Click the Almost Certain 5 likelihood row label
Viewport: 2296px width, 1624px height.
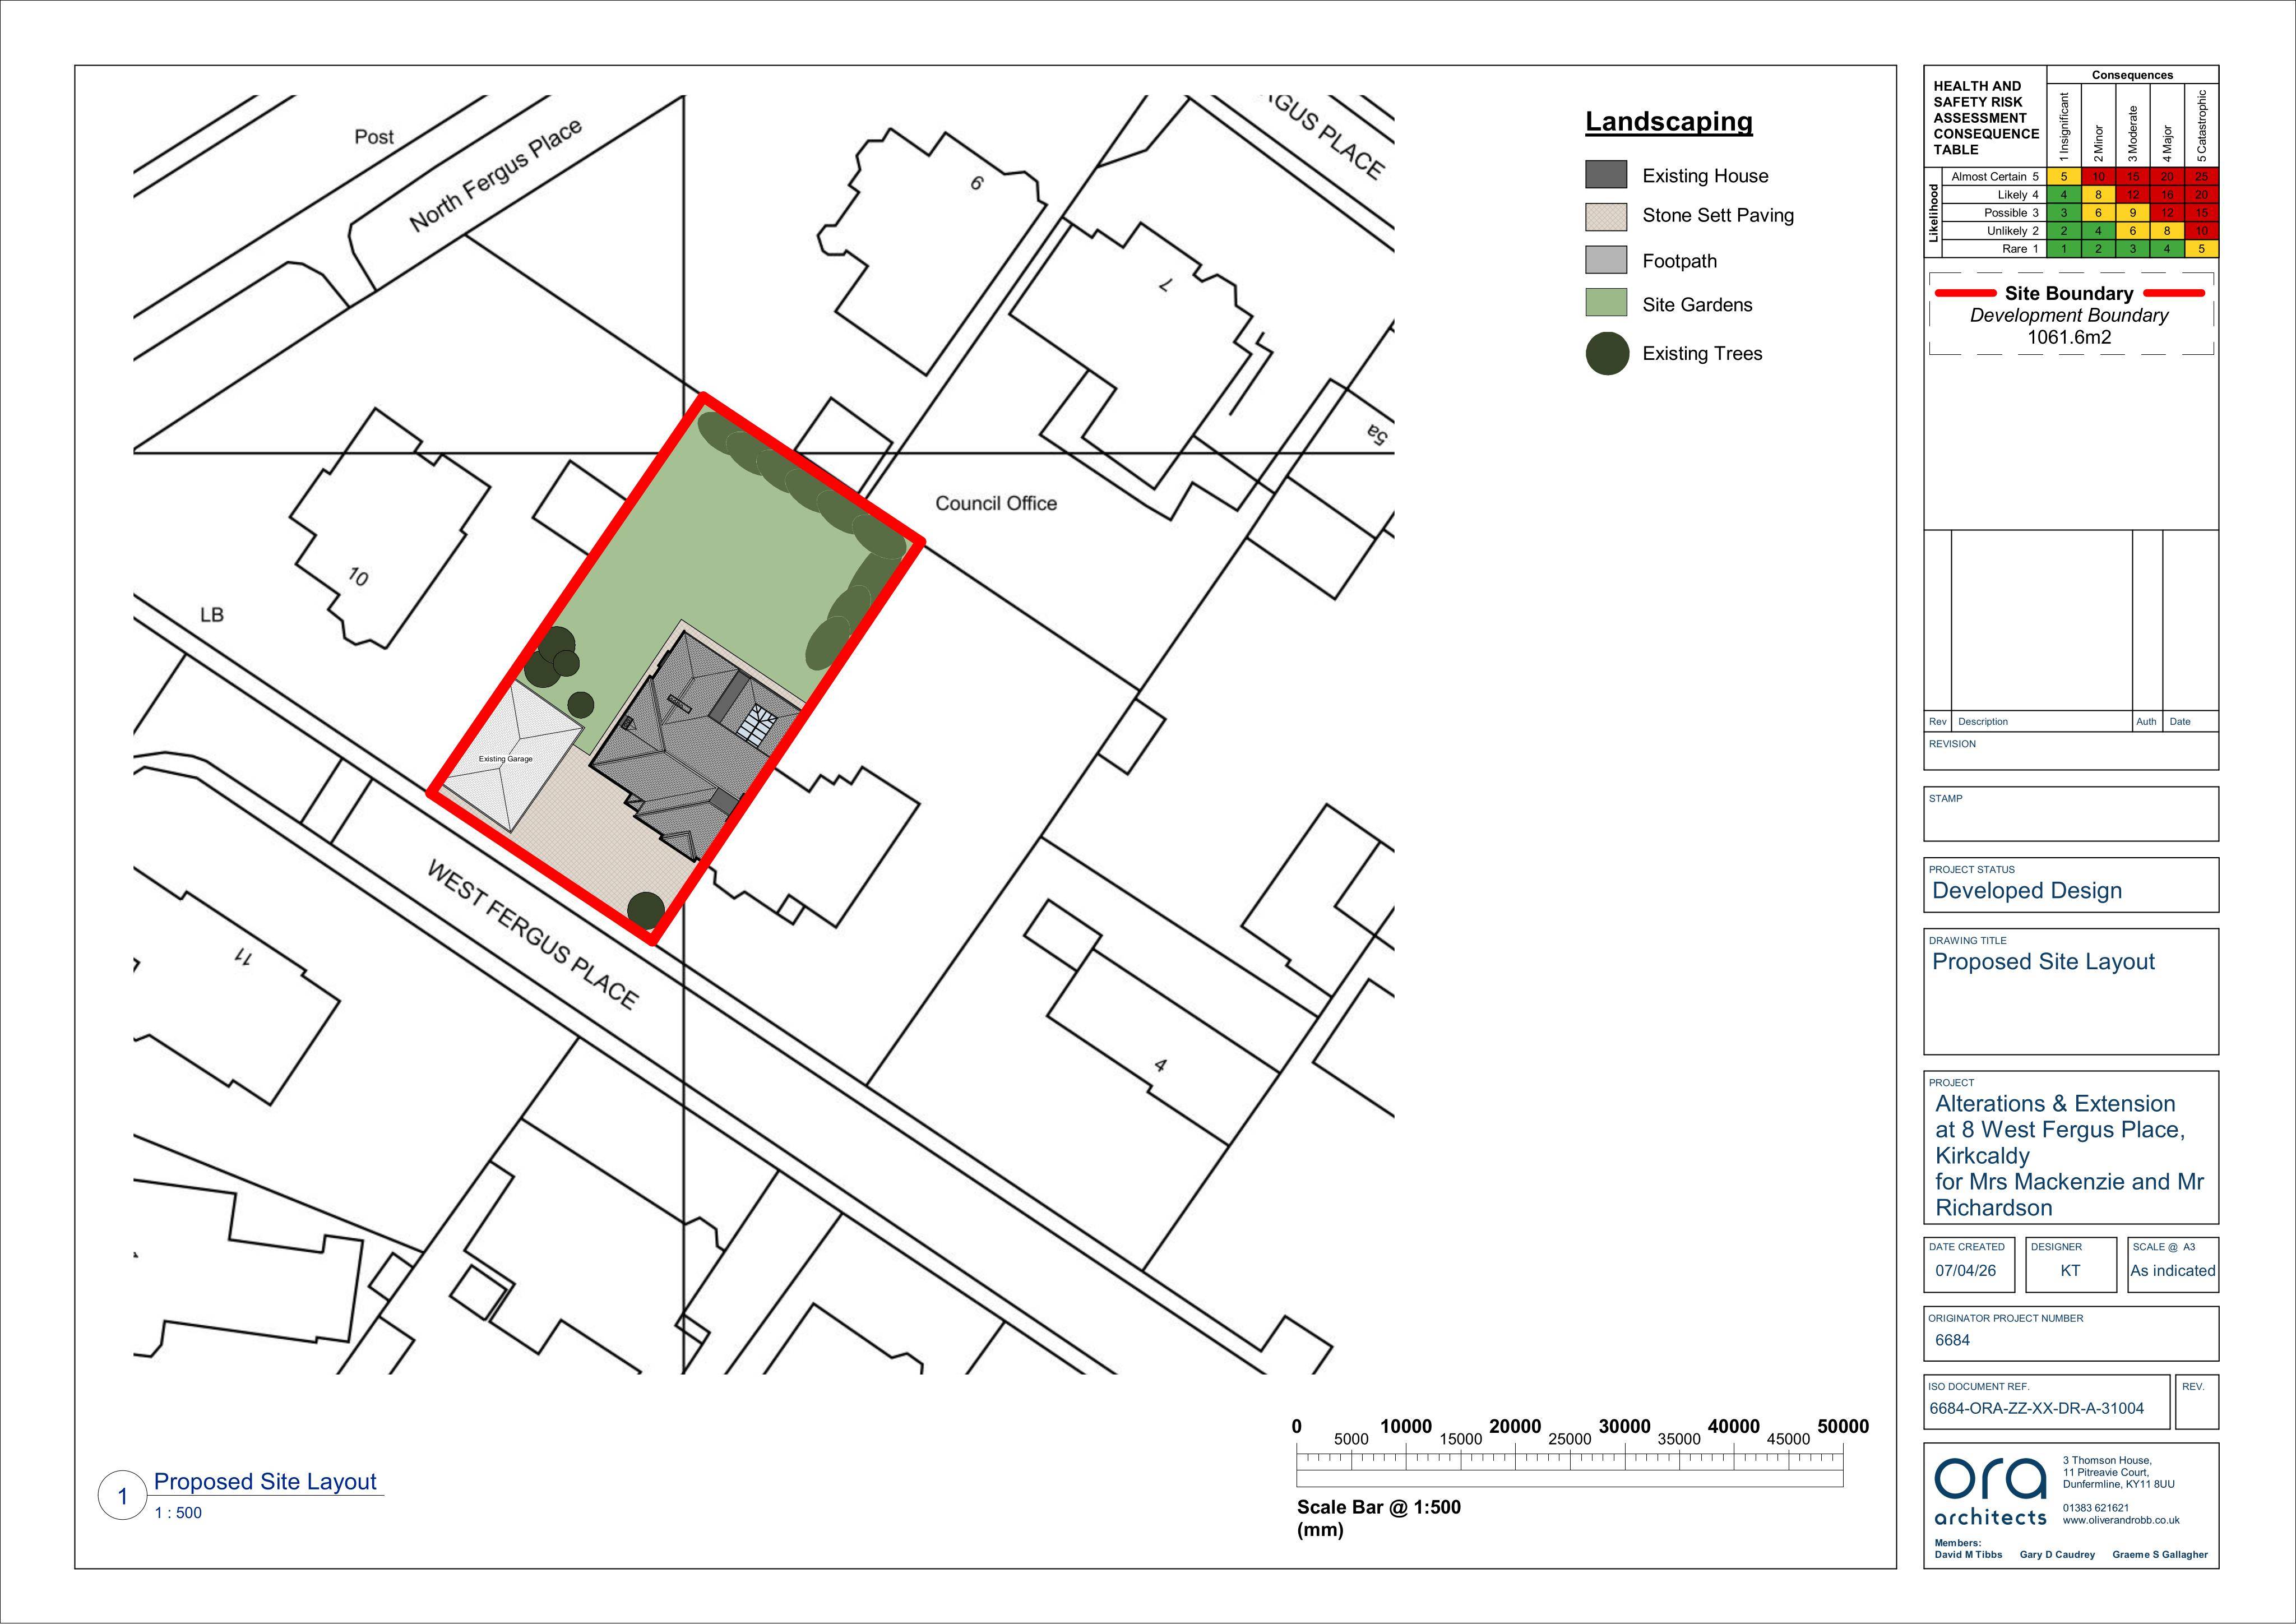point(1994,176)
